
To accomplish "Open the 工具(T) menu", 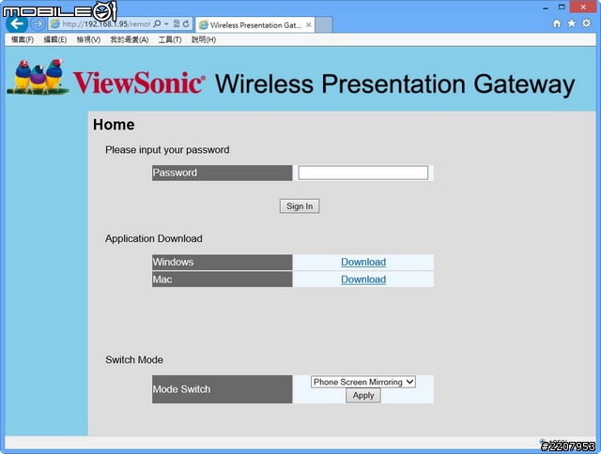I will pyautogui.click(x=170, y=39).
